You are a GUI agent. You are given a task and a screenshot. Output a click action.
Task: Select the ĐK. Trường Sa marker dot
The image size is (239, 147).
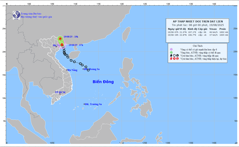(x=84, y=104)
